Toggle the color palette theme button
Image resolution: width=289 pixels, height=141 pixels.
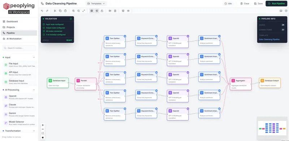97,11
